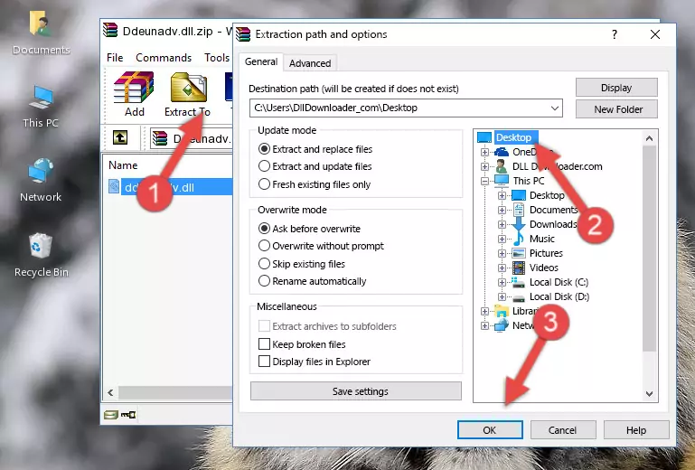Click the Cancel button
The image size is (695, 470).
click(x=563, y=430)
